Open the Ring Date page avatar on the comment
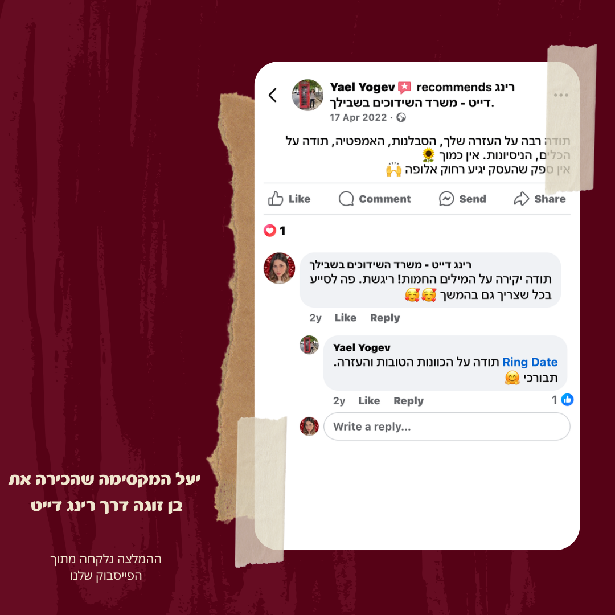The width and height of the screenshot is (615, 615). pyautogui.click(x=279, y=268)
